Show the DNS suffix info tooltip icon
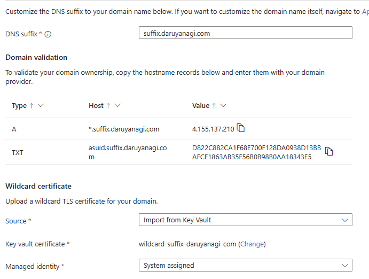 [x=48, y=34]
